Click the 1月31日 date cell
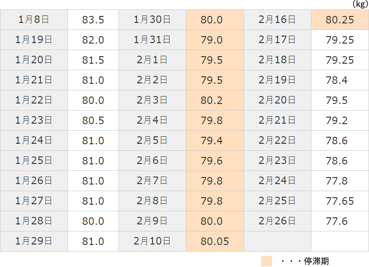Viewport: 369px width, 267px height. (152, 40)
